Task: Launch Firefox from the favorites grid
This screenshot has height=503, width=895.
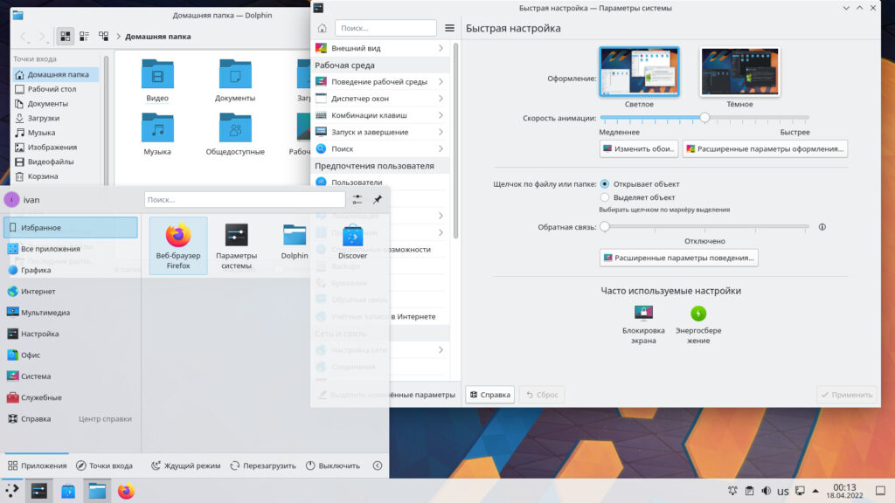Action: [178, 245]
